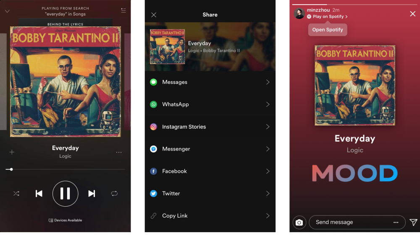Screen dimensions: 420x236
Task: Tap the story progress bar at top
Action: click(x=354, y=5)
